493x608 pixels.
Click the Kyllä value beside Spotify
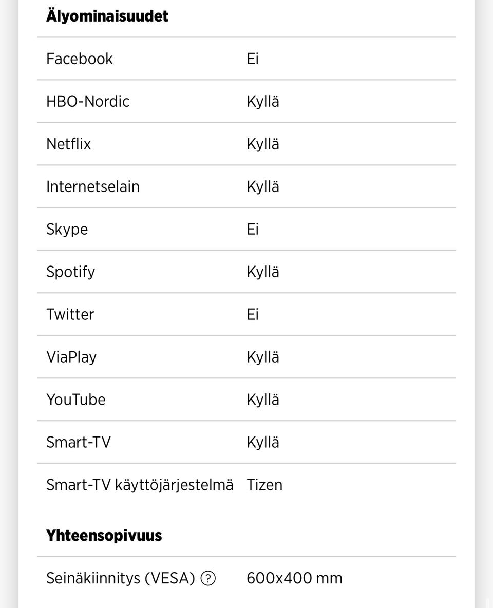click(263, 272)
